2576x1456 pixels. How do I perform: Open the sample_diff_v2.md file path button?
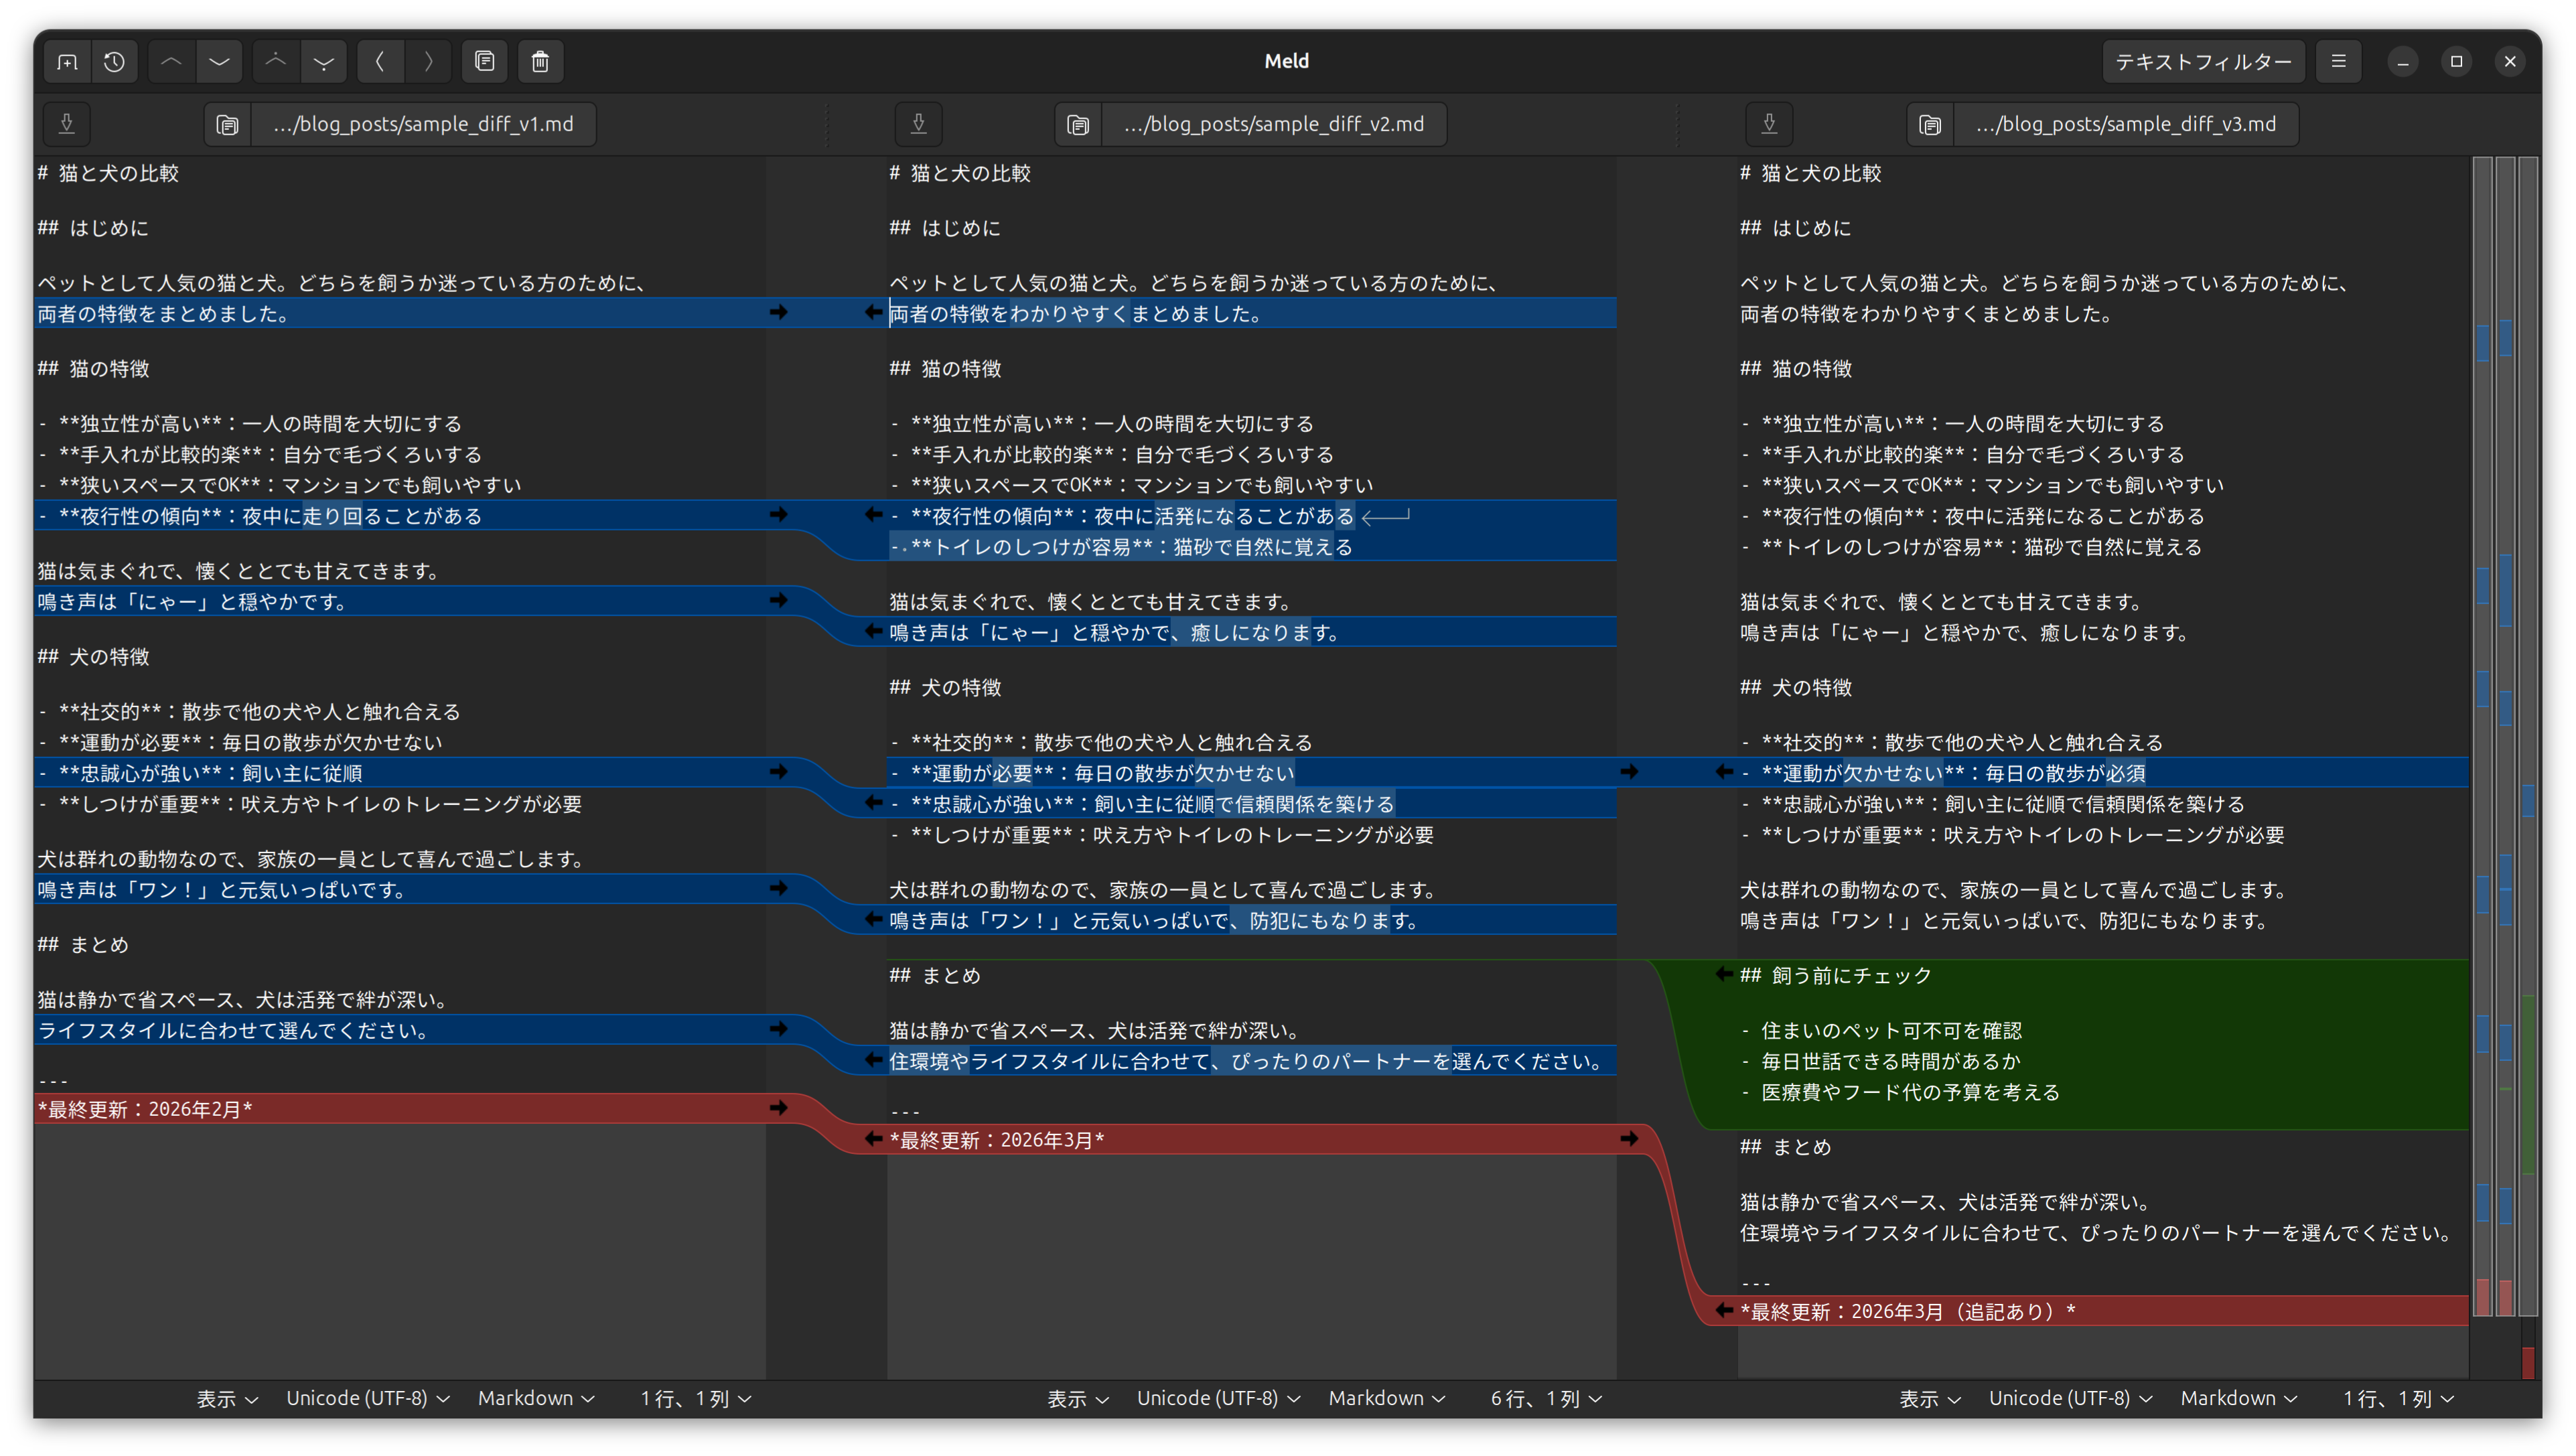pyautogui.click(x=1274, y=124)
